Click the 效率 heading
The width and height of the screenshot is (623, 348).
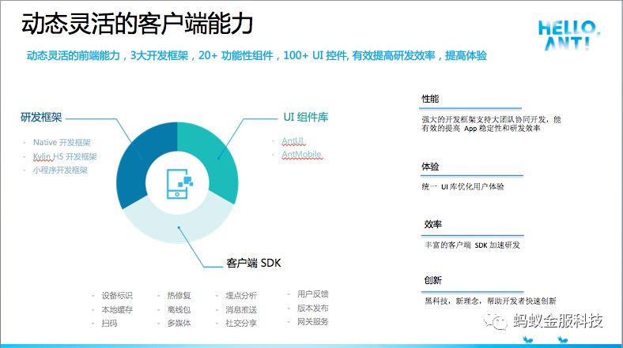click(433, 224)
